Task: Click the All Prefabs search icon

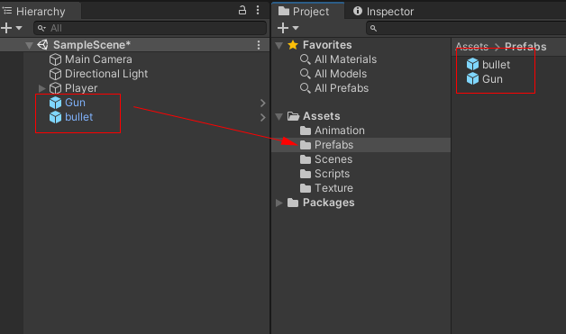Action: click(x=305, y=88)
